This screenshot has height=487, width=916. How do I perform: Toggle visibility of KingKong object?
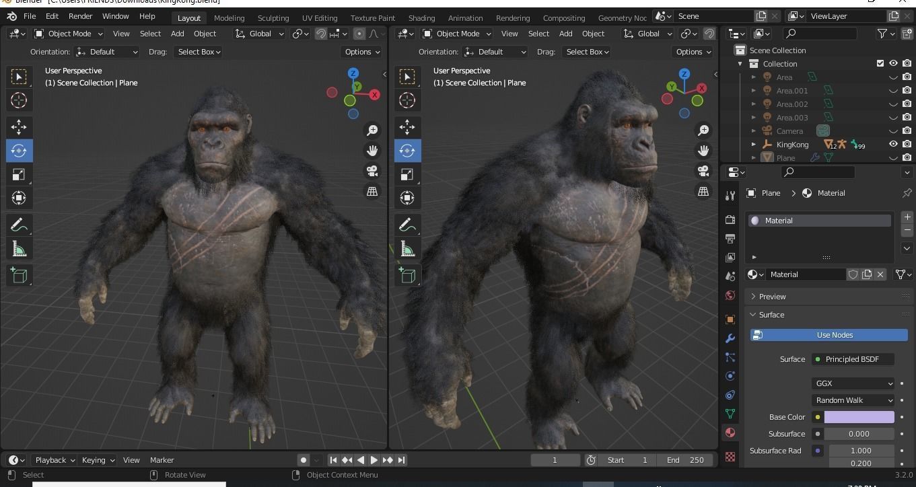click(x=893, y=144)
